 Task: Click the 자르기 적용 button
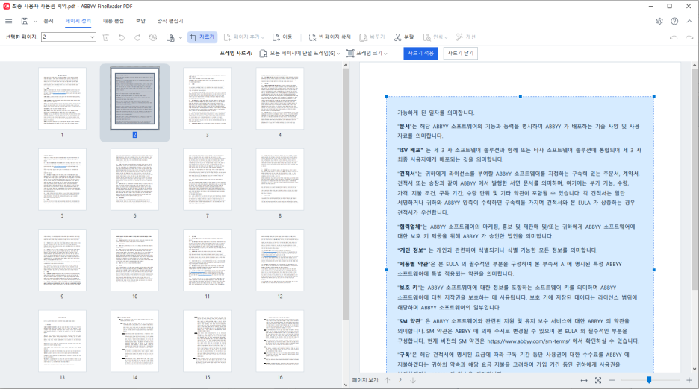[x=421, y=53]
